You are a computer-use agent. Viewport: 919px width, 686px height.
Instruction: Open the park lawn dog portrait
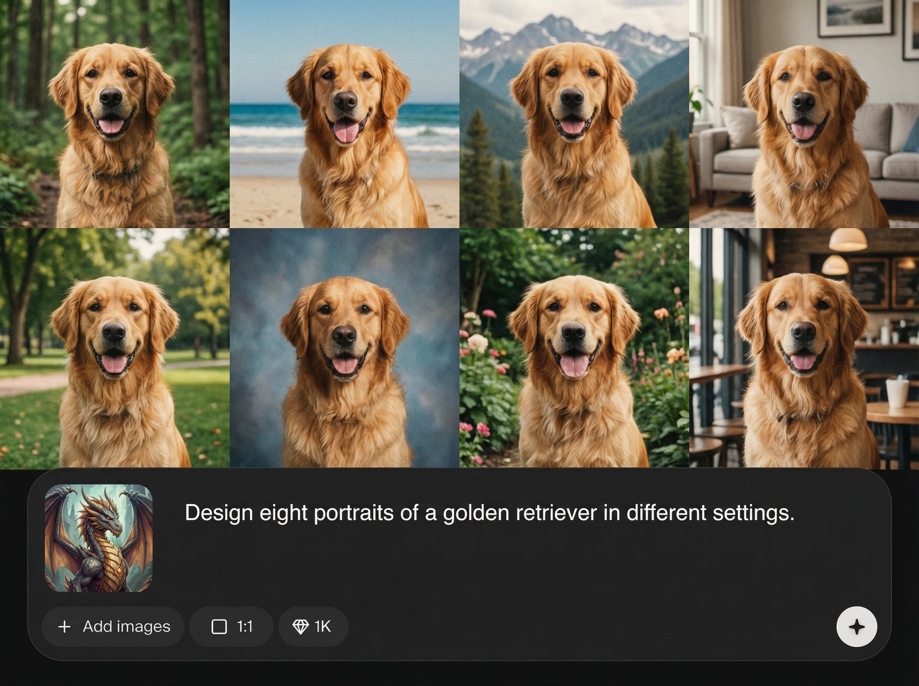(114, 348)
